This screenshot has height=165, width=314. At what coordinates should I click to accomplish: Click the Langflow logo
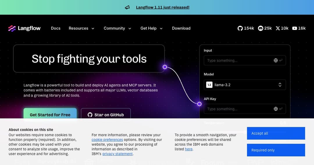pos(24,28)
